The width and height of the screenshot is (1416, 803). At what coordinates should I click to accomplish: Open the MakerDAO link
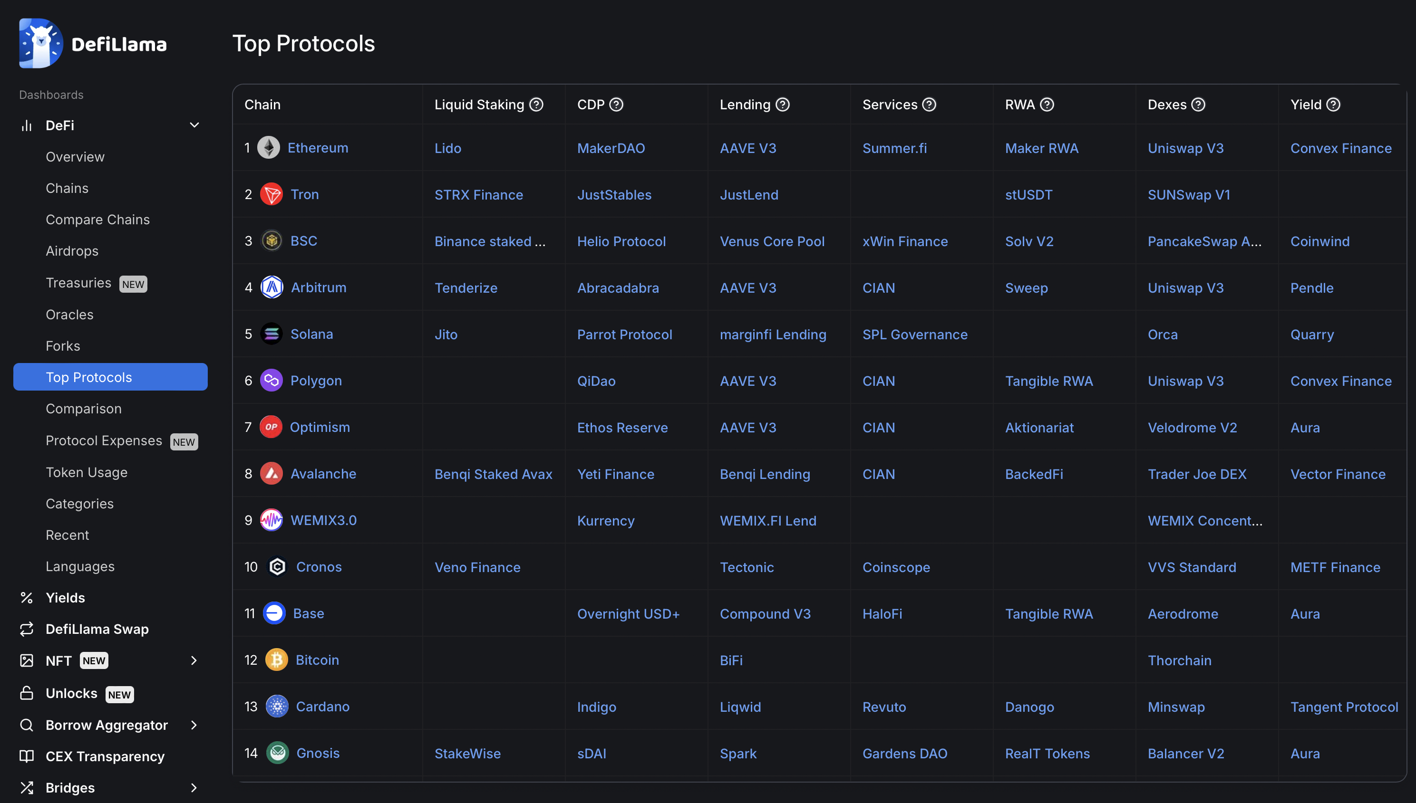611,148
